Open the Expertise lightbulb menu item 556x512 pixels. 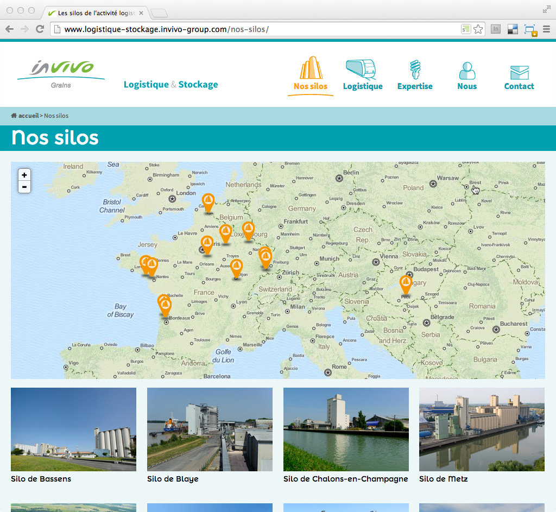click(415, 75)
